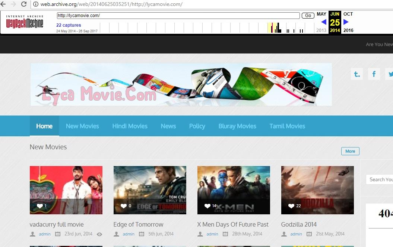
Task: Open the Bluray Movies menu item
Action: (237, 126)
